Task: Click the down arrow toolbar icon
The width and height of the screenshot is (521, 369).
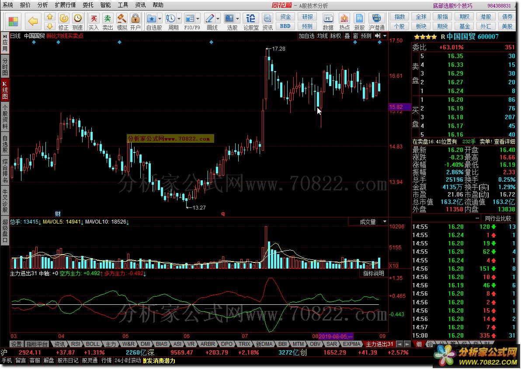Action: coord(50,26)
